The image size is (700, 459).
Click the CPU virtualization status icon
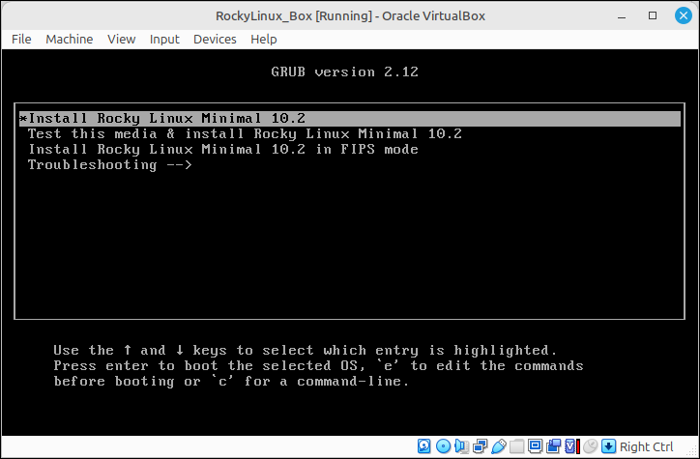pos(571,446)
